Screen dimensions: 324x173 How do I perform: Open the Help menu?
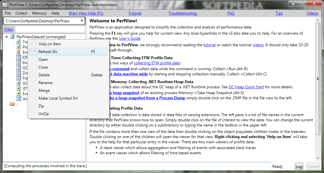pos(55,13)
